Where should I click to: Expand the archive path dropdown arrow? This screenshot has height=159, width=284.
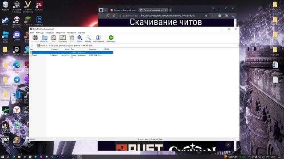coord(238,45)
